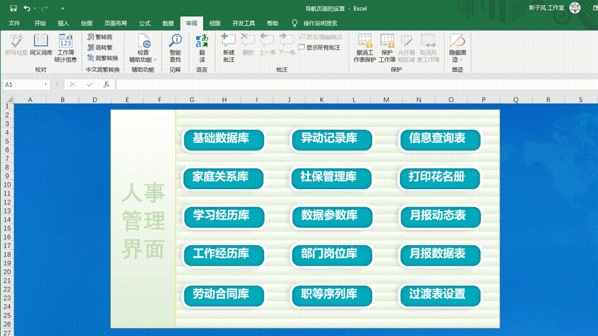The height and width of the screenshot is (336, 598).
Task: Switch to the 公式 ribbon tab
Action: pos(145,23)
